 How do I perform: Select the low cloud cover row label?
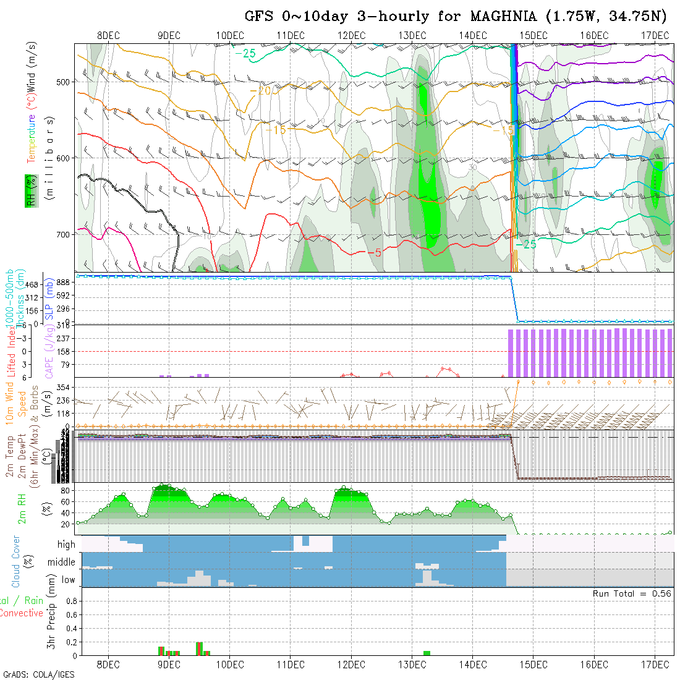(68, 580)
